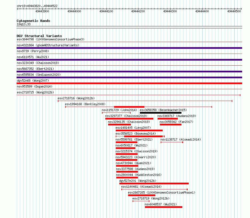Select the 19q13.33 band label

pyautogui.click(x=24, y=24)
